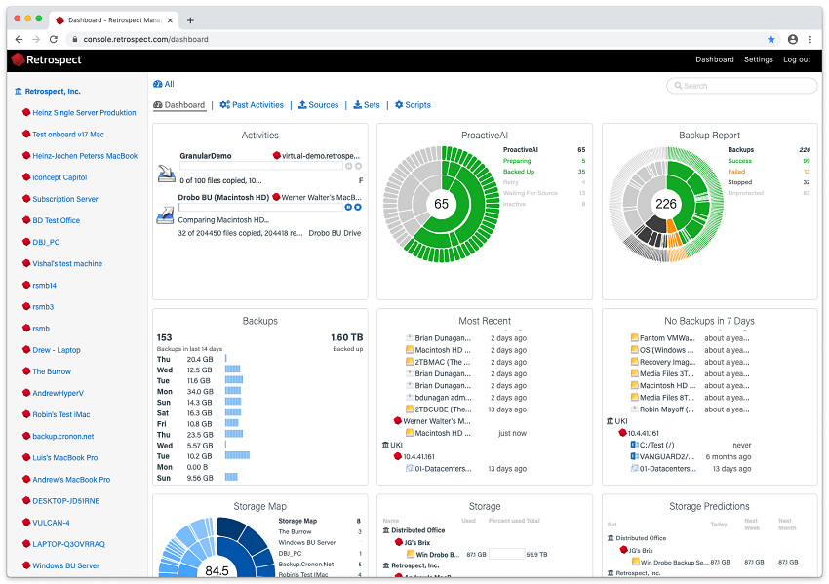Click the GranularDemo backup activity icon
This screenshot has height=584, width=829.
click(165, 174)
